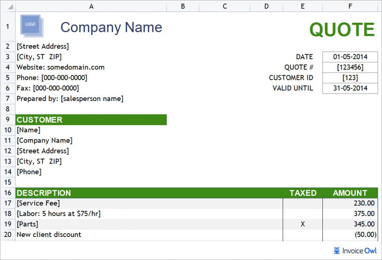The height and width of the screenshot is (260, 382).
Task: Click the Company Name title cell
Action: click(x=111, y=27)
